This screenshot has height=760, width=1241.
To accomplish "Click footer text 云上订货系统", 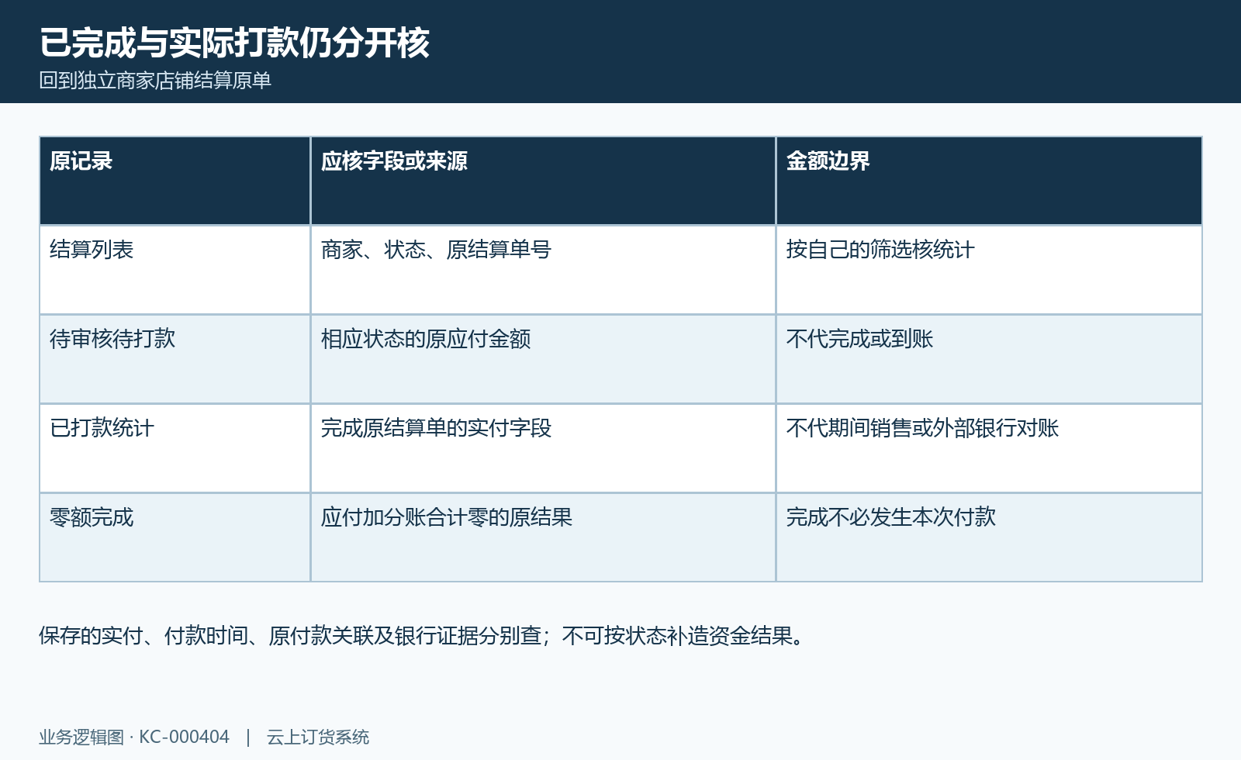I will 318,737.
